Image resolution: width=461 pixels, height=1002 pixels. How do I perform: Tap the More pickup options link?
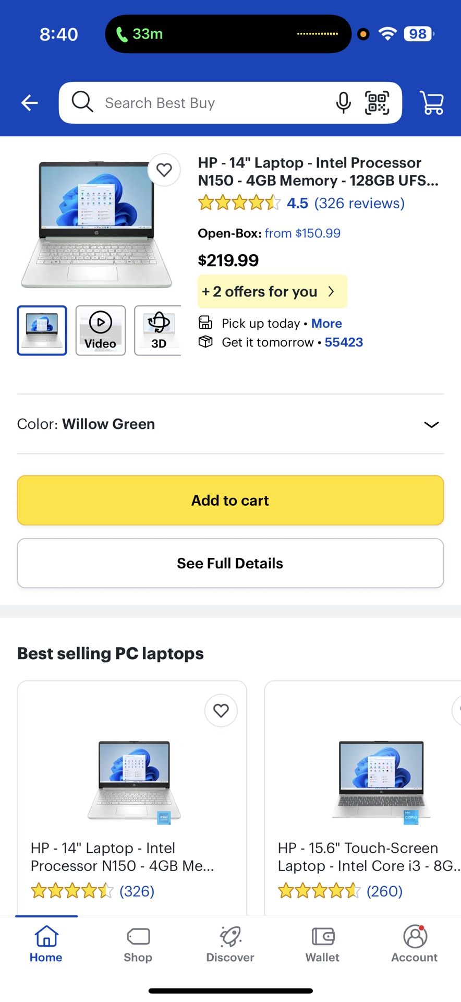point(326,324)
